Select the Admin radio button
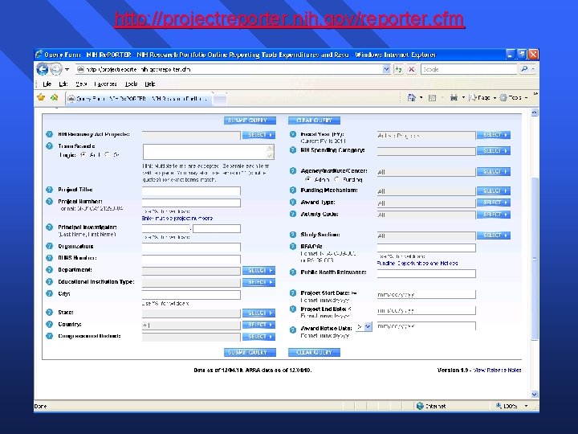The width and height of the screenshot is (578, 434). coord(308,179)
